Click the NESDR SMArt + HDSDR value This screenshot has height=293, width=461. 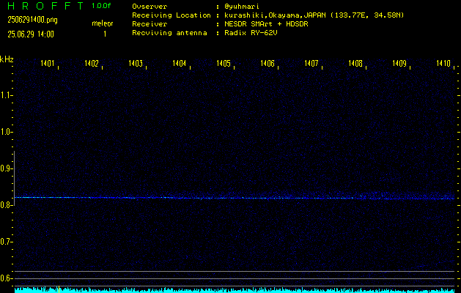(266, 24)
